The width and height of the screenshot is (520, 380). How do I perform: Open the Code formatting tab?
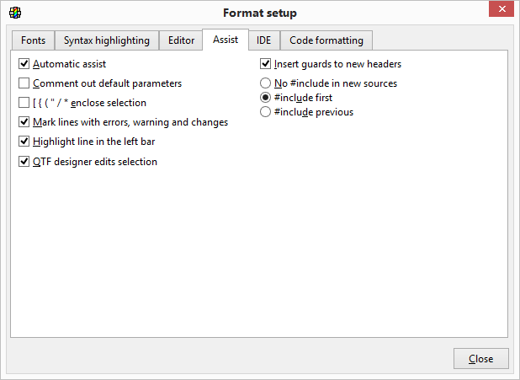click(326, 40)
